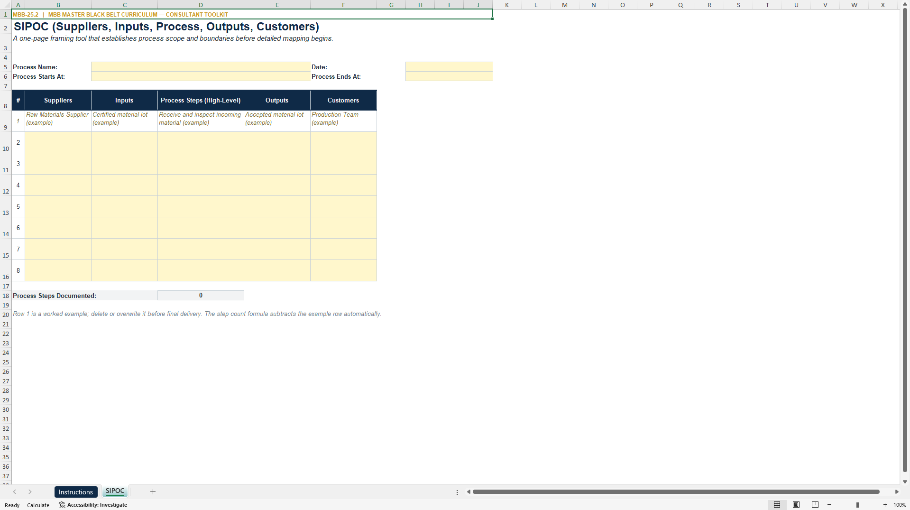Go to next sheet tab arrow
This screenshot has width=910, height=510.
click(x=30, y=492)
